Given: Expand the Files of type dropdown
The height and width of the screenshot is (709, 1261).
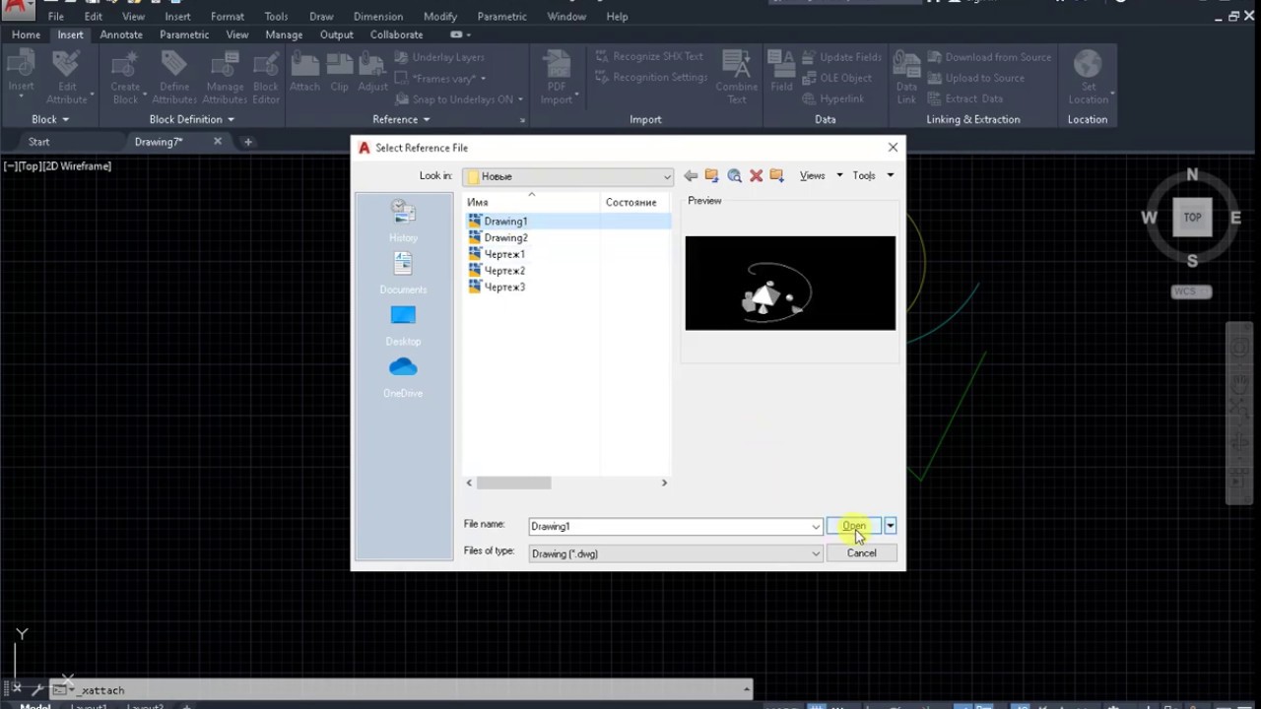Looking at the screenshot, I should pyautogui.click(x=816, y=553).
